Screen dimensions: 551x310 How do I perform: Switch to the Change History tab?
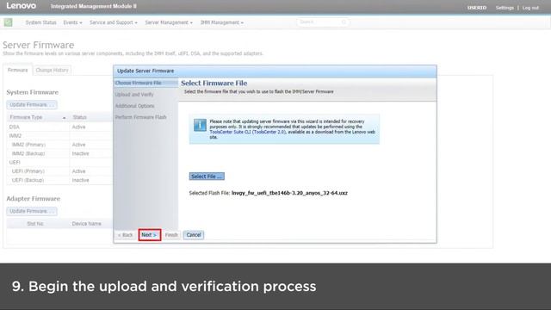coord(52,70)
